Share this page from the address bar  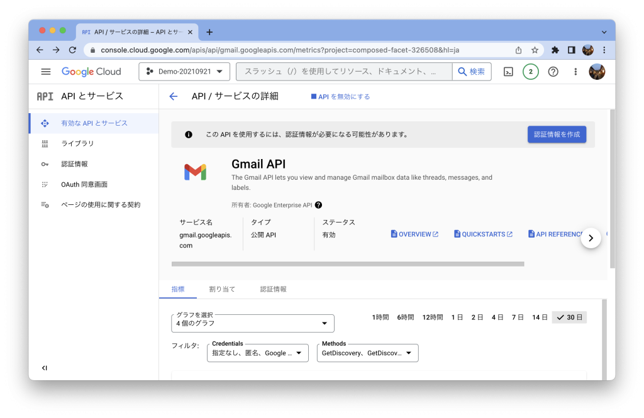coord(518,50)
